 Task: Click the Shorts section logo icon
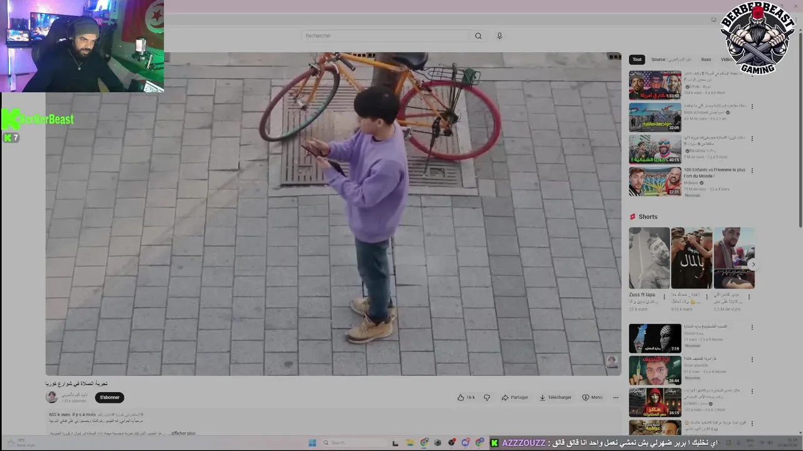pos(632,217)
